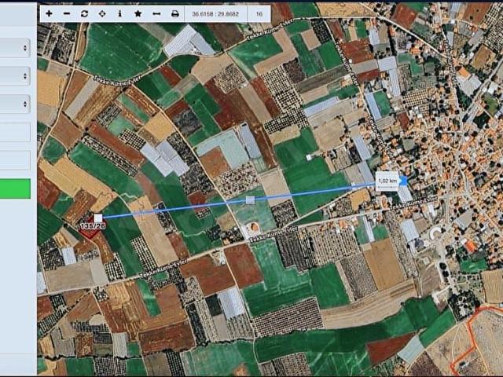The height and width of the screenshot is (377, 503).
Task: Focus the first text field below the dropdowns
Action: [15, 132]
